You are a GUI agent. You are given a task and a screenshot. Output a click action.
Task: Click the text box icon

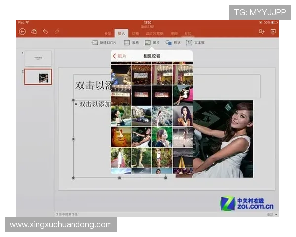[189, 43]
